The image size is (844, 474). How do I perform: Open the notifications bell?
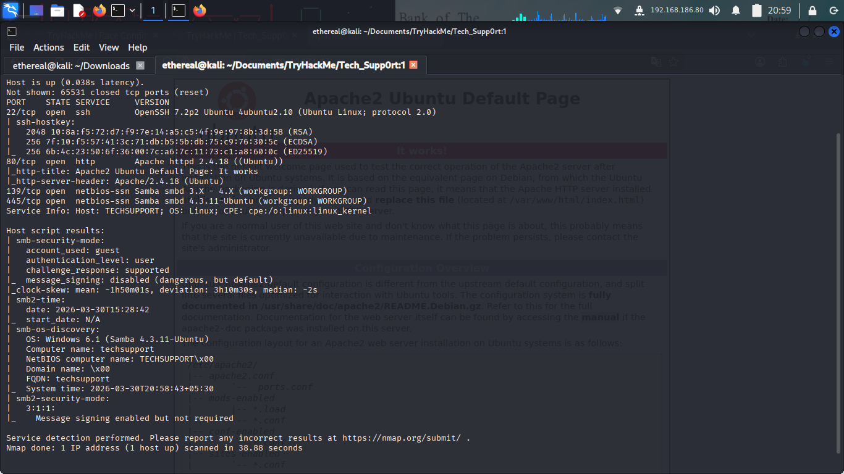click(736, 10)
